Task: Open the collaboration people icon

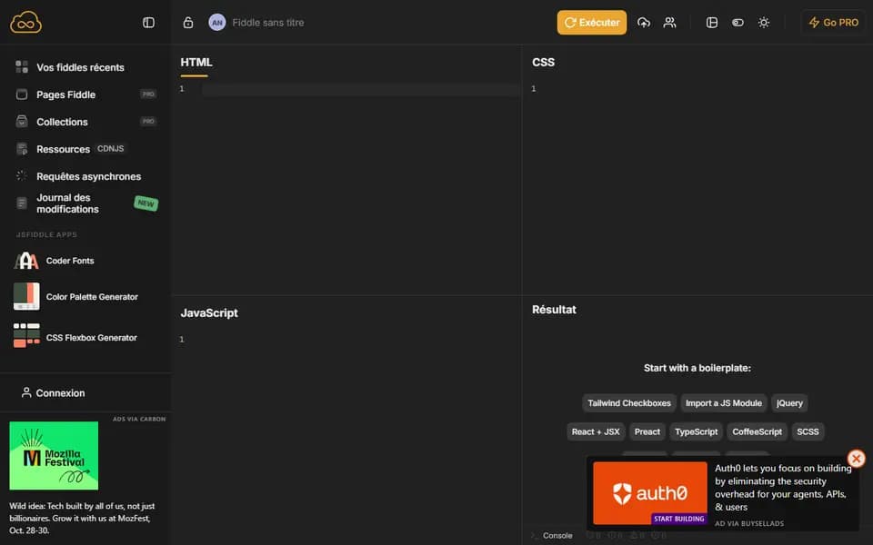Action: click(x=670, y=22)
